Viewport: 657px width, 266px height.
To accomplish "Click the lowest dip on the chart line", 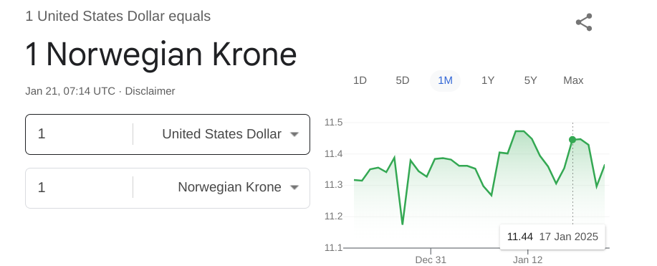I will pos(402,224).
